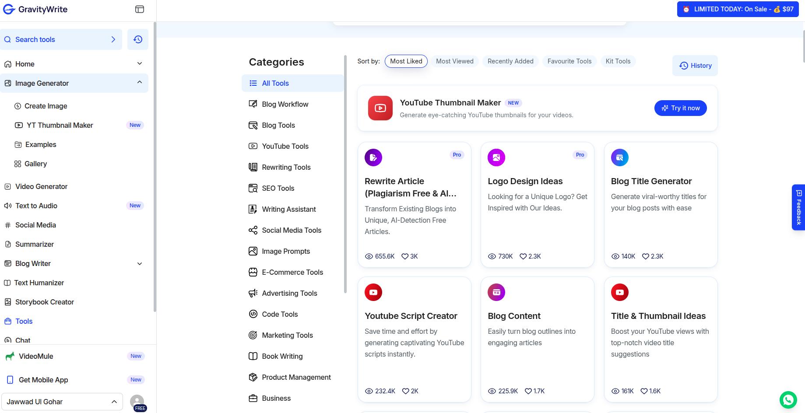
Task: Select E-Commerce Tools category
Action: [292, 272]
